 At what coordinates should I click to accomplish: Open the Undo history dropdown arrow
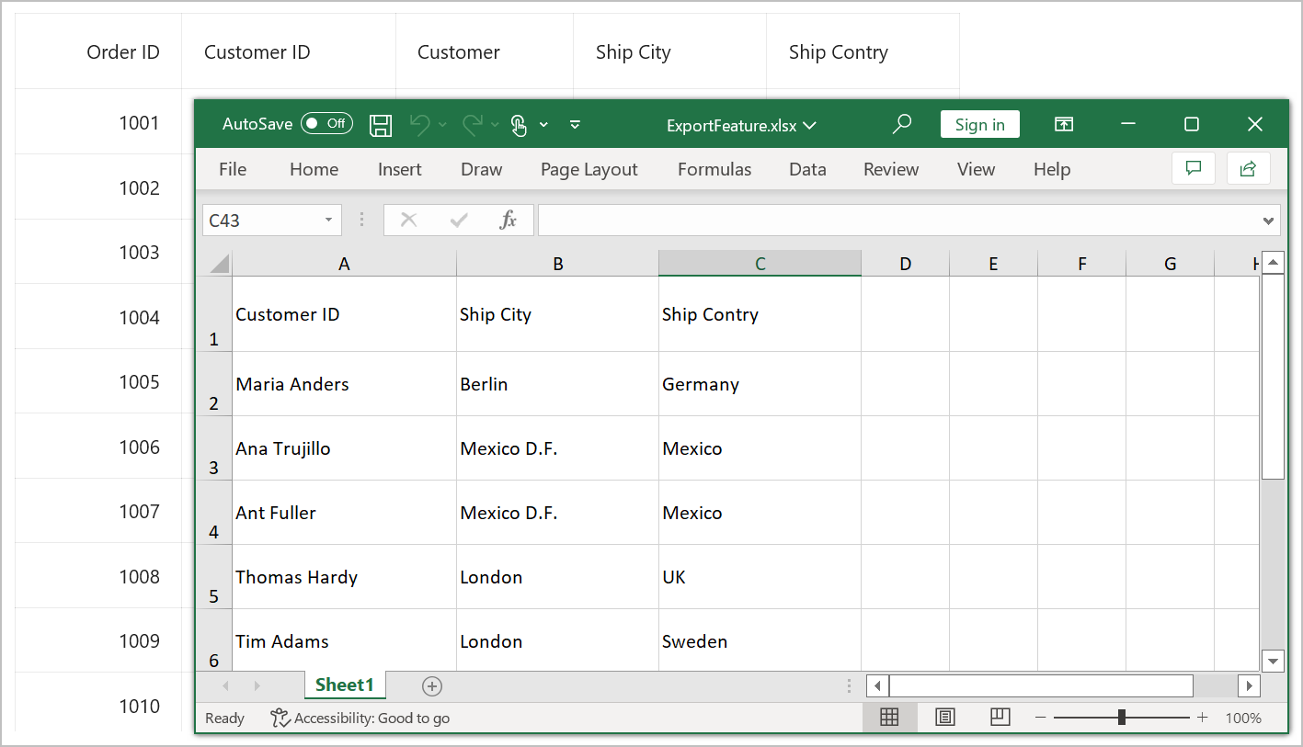pos(442,125)
